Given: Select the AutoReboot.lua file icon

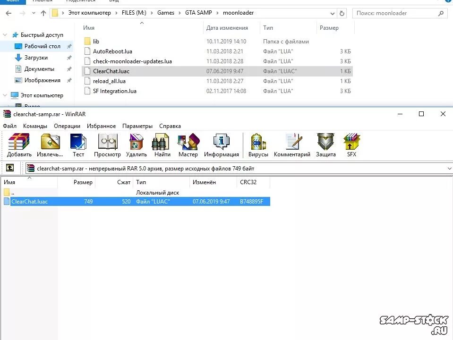Looking at the screenshot, I should coord(87,51).
